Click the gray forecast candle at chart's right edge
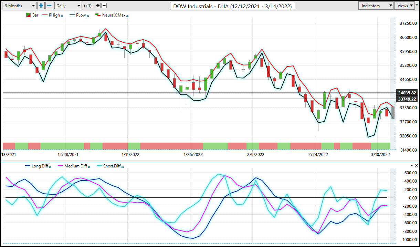Image resolution: width=420 pixels, height=247 pixels. tap(393, 113)
